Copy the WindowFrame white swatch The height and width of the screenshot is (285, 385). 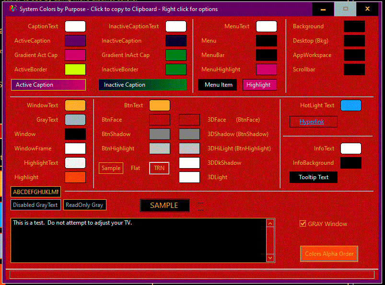(75, 148)
